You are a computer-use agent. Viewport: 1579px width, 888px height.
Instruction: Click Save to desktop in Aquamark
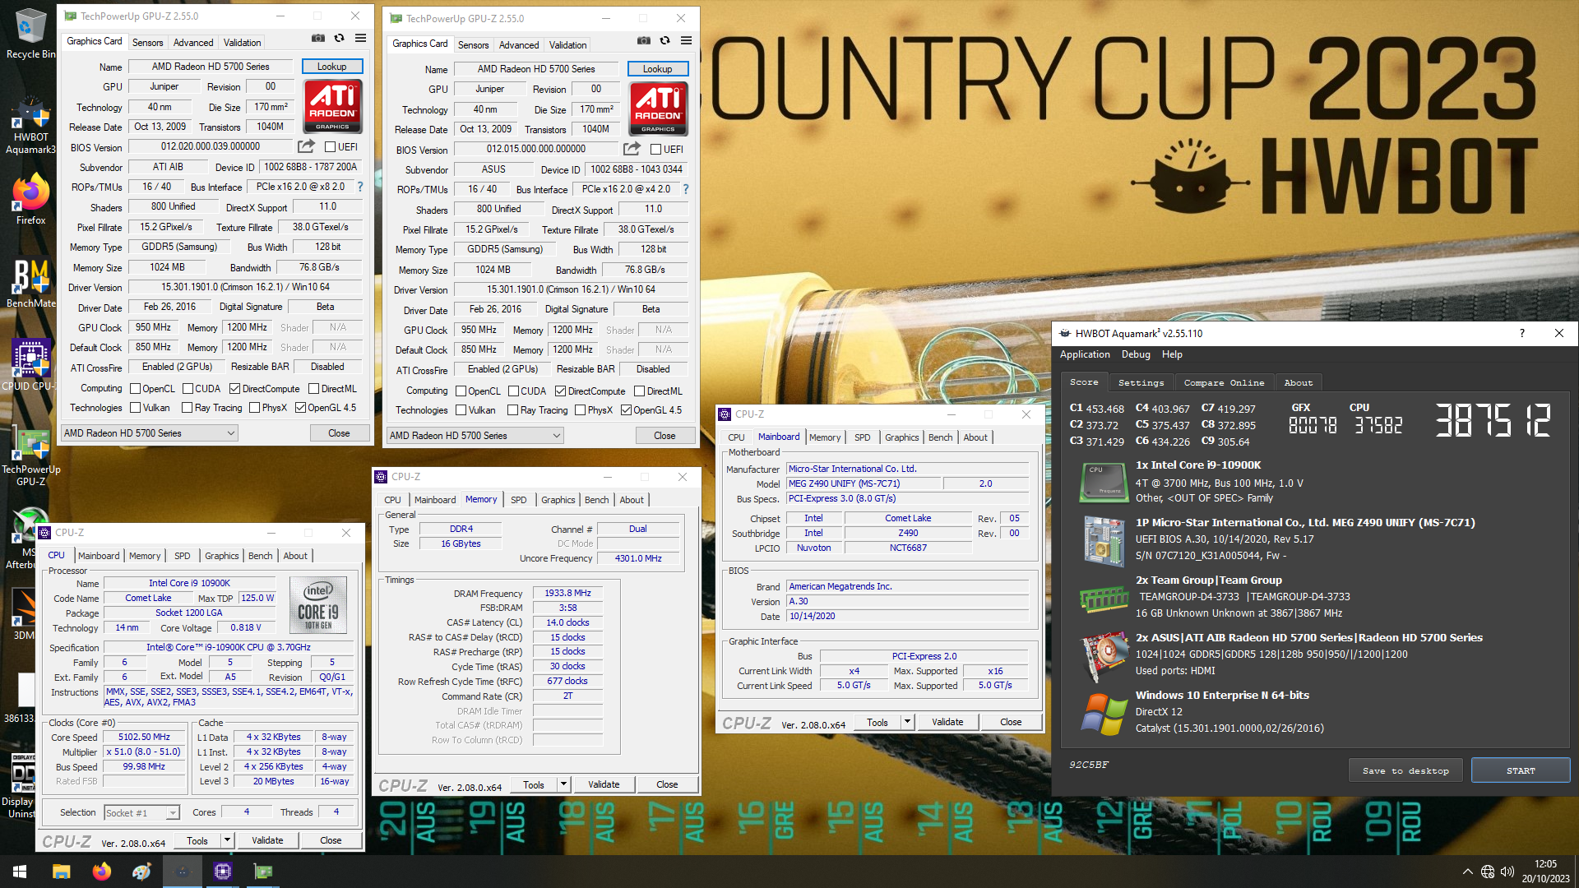pyautogui.click(x=1405, y=770)
